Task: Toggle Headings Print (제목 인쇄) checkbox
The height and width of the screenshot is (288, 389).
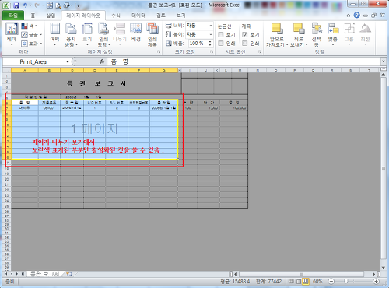Action: tap(245, 43)
